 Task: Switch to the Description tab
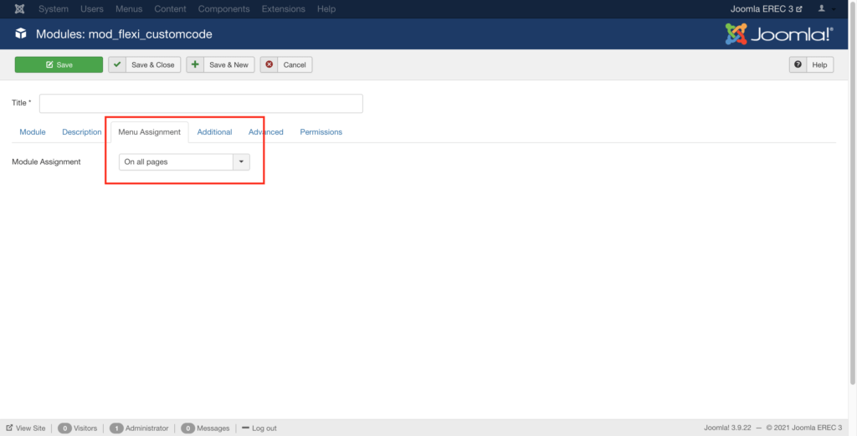pyautogui.click(x=82, y=131)
